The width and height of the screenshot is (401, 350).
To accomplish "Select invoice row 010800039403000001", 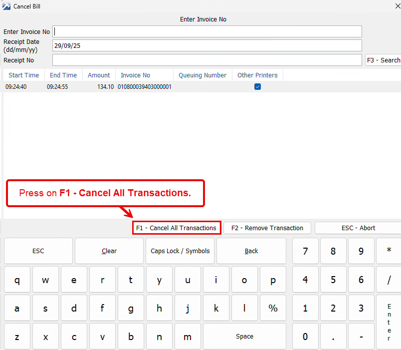I will 144,87.
